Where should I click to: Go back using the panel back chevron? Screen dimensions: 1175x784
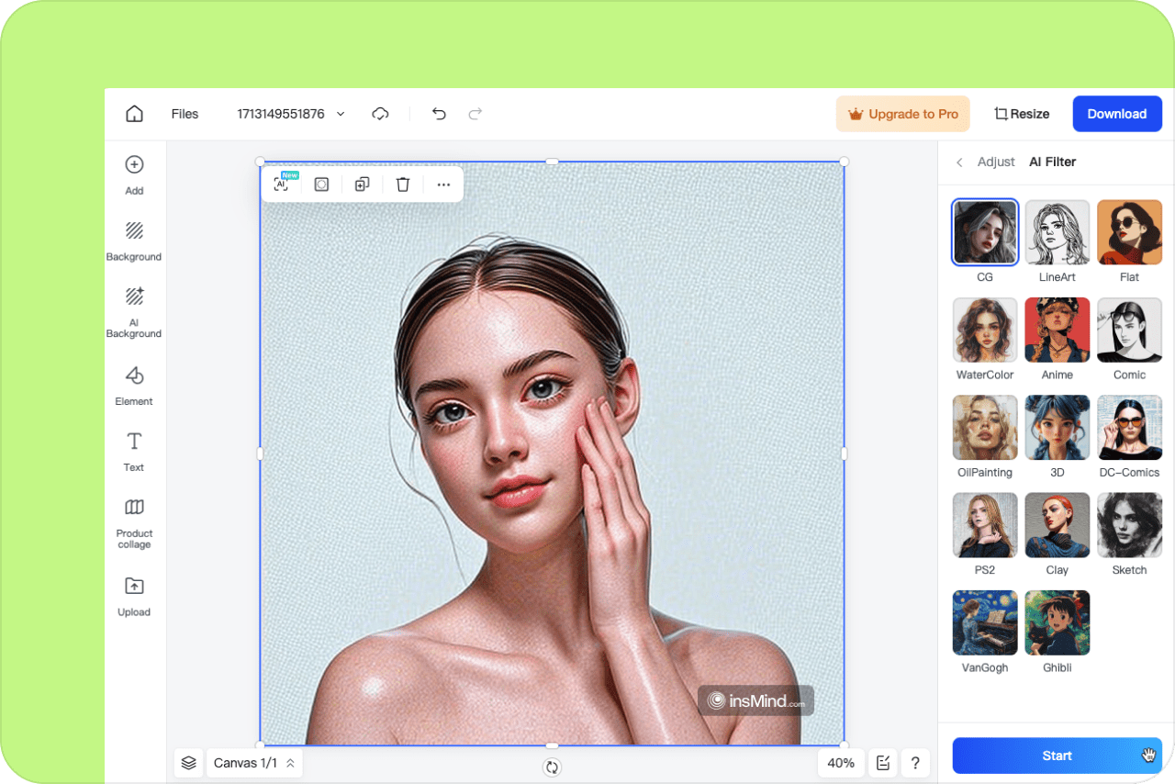tap(959, 162)
